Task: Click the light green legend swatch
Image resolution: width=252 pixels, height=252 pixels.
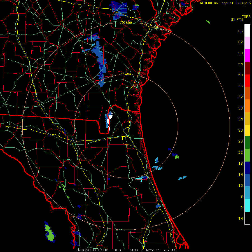Action: coord(247,155)
